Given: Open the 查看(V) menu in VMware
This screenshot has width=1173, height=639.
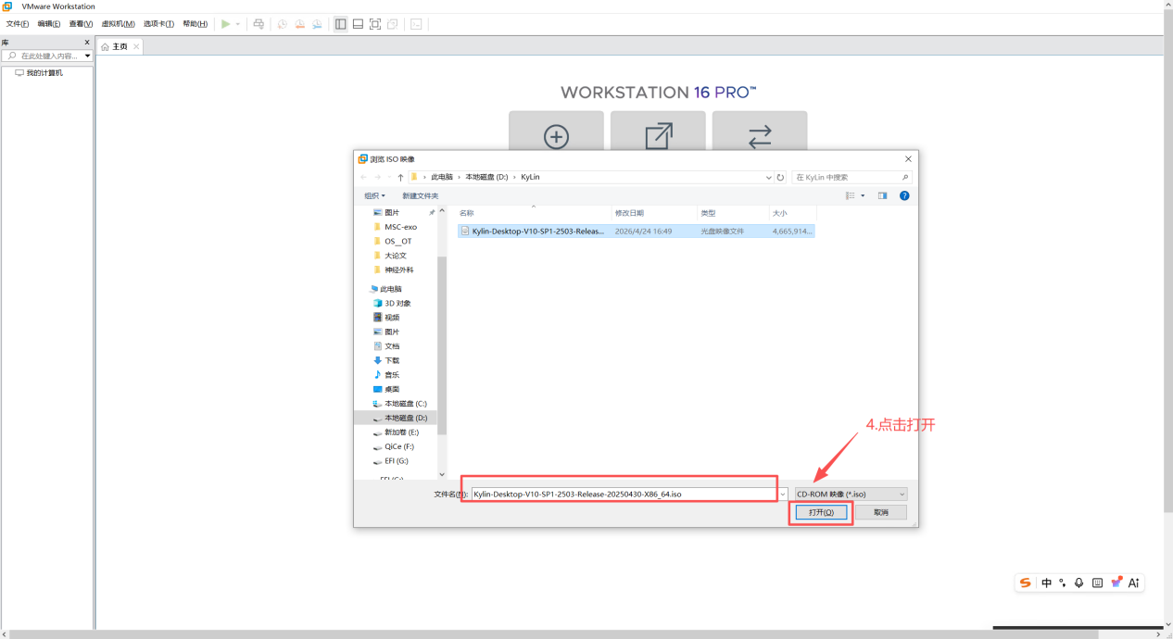Looking at the screenshot, I should 81,24.
